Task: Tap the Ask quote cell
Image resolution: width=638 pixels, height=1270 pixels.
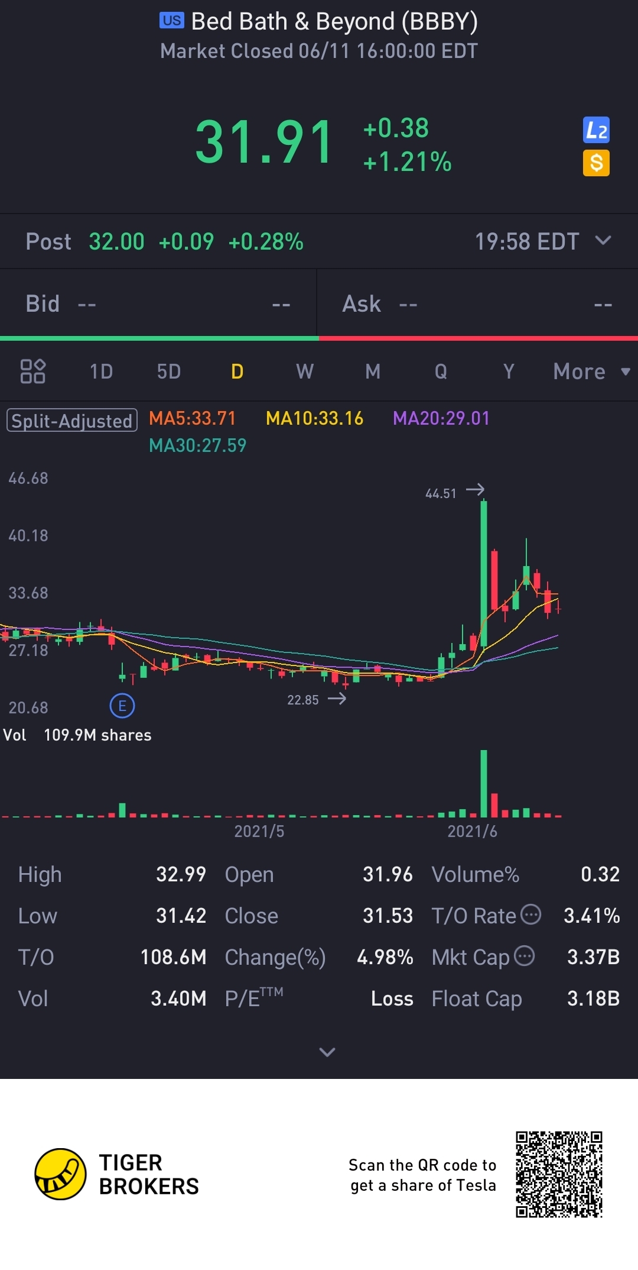Action: pyautogui.click(x=477, y=303)
